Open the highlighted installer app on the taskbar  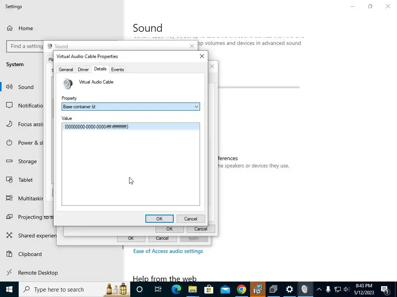point(258,289)
